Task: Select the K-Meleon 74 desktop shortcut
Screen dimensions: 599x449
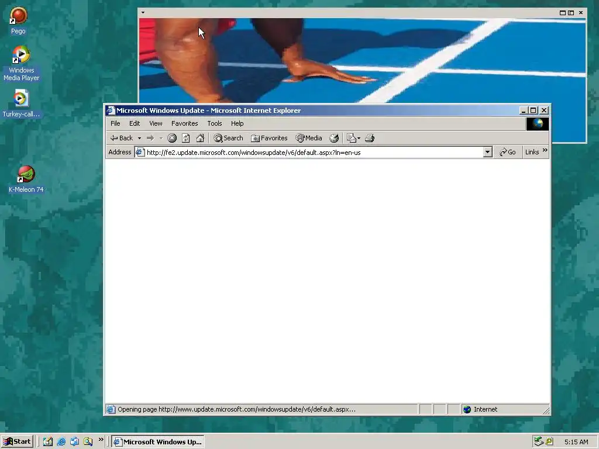Action: [26, 179]
